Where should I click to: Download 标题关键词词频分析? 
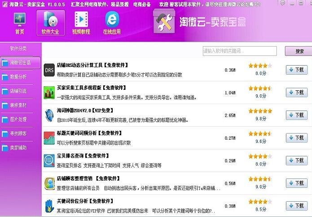tap(296, 138)
